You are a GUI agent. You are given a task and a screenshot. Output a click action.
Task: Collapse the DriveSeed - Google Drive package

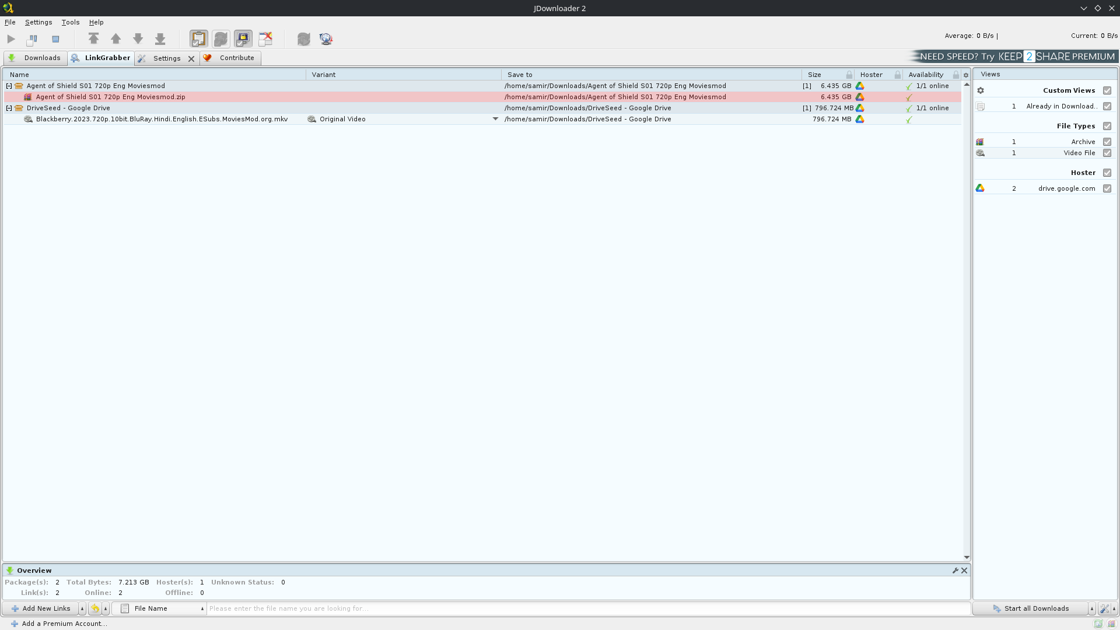click(x=9, y=108)
